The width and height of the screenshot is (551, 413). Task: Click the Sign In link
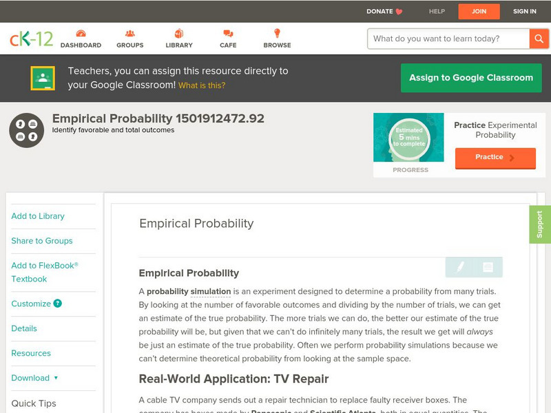click(x=524, y=11)
